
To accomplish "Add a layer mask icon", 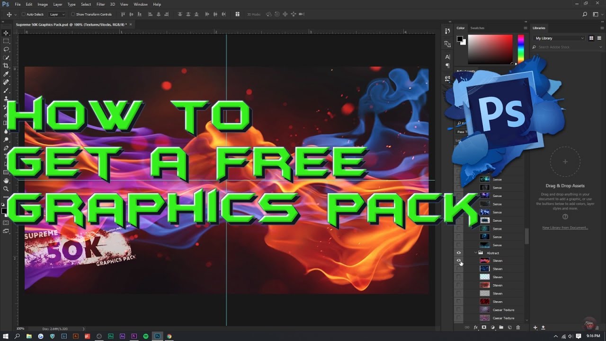I will point(484,327).
